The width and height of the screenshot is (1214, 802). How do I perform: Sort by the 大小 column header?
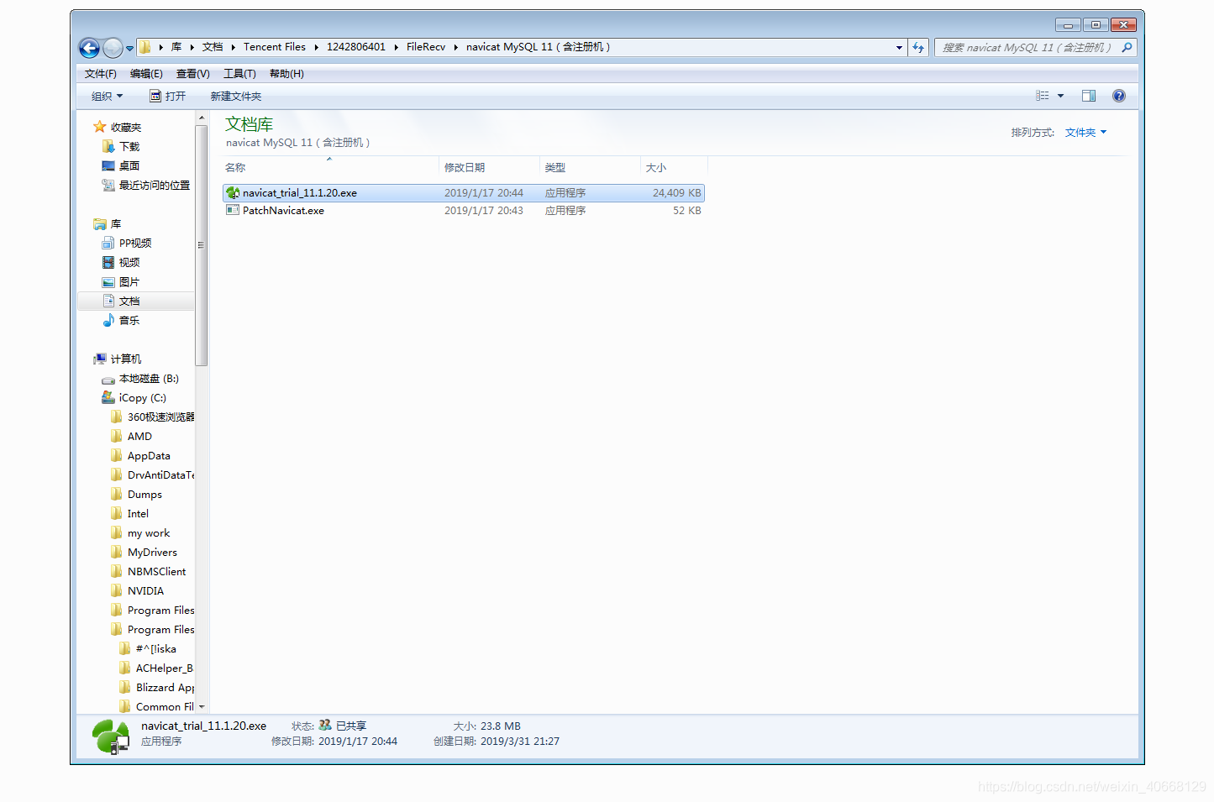coord(674,167)
